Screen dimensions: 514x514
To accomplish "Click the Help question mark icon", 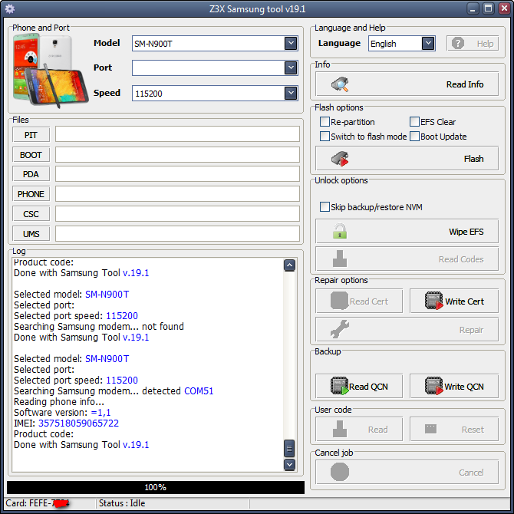I will [x=458, y=43].
